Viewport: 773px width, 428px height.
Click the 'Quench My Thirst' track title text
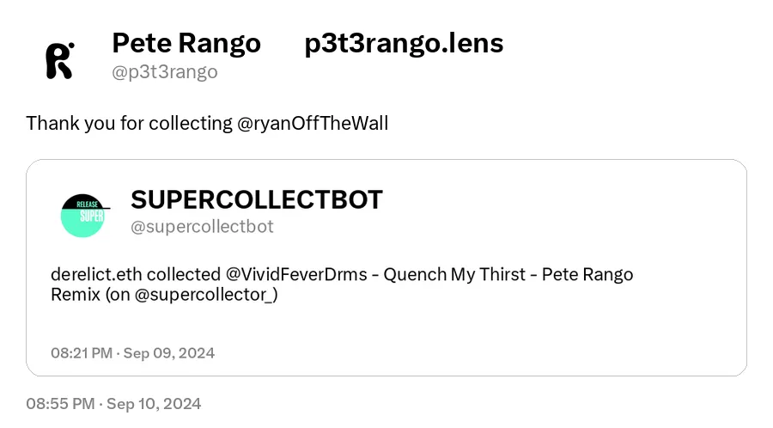click(454, 274)
